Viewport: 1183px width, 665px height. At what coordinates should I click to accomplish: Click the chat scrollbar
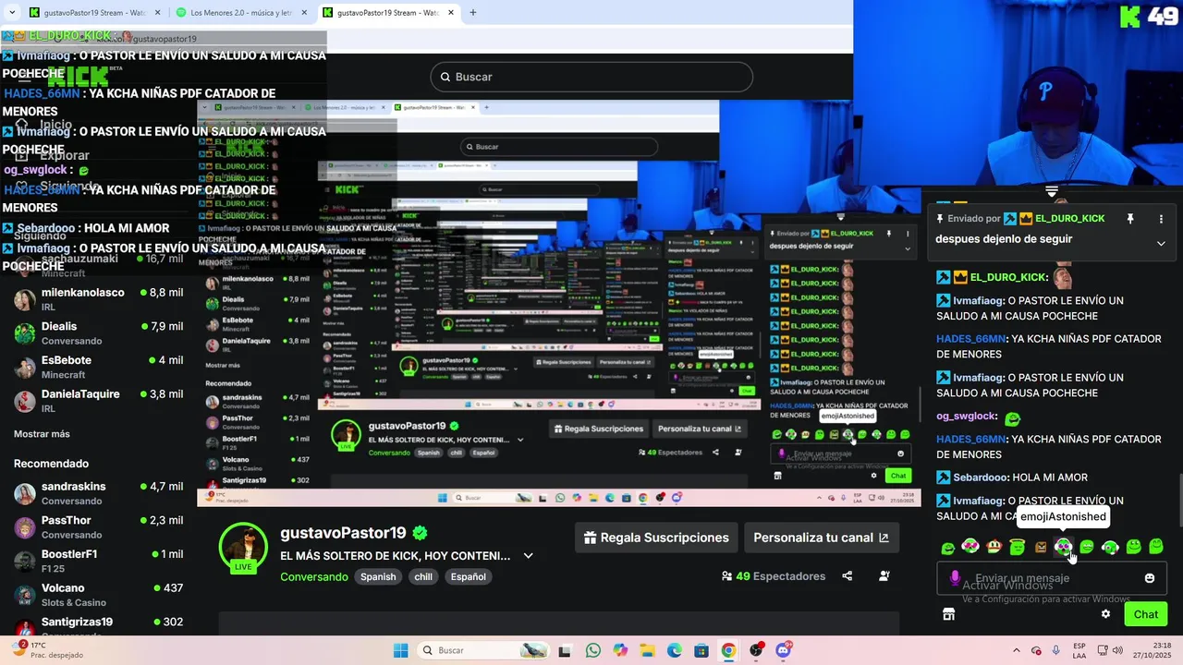tap(1178, 499)
